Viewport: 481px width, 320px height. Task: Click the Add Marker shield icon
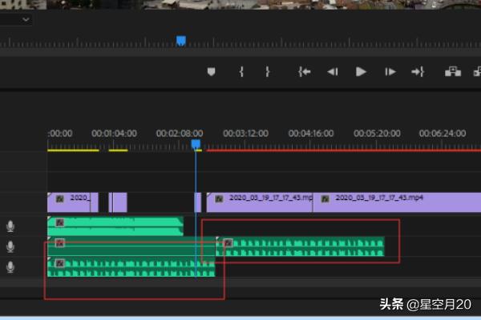pos(211,72)
